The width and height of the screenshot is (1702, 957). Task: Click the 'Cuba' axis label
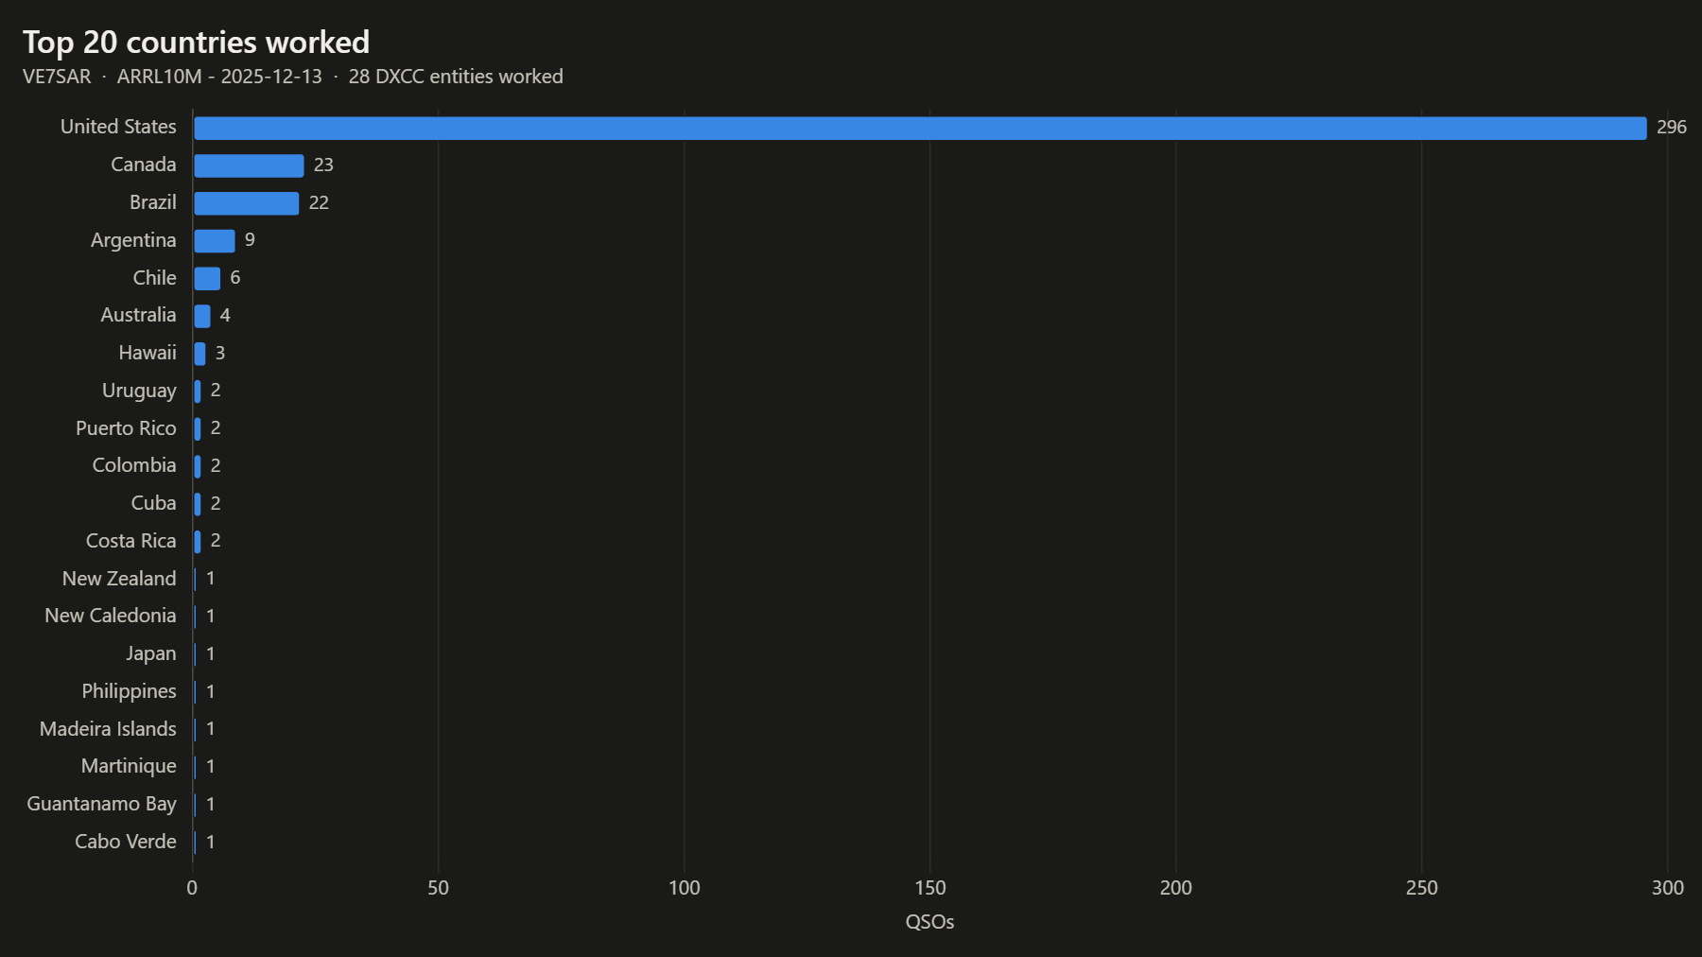[x=153, y=503]
